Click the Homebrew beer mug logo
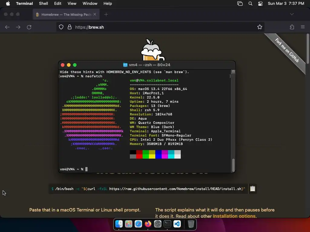The height and width of the screenshot is (232, 310). (153, 50)
